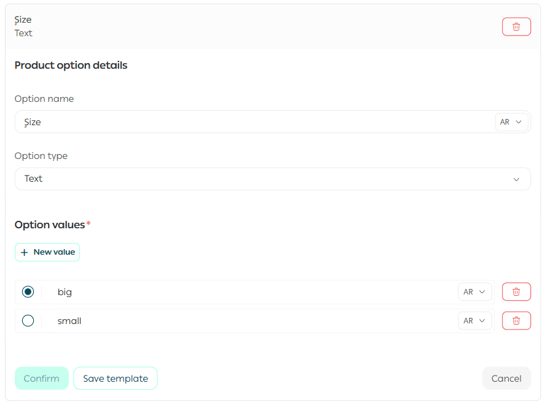The height and width of the screenshot is (405, 545).
Task: Select the 'big' radio button as default
Action: [x=28, y=292]
